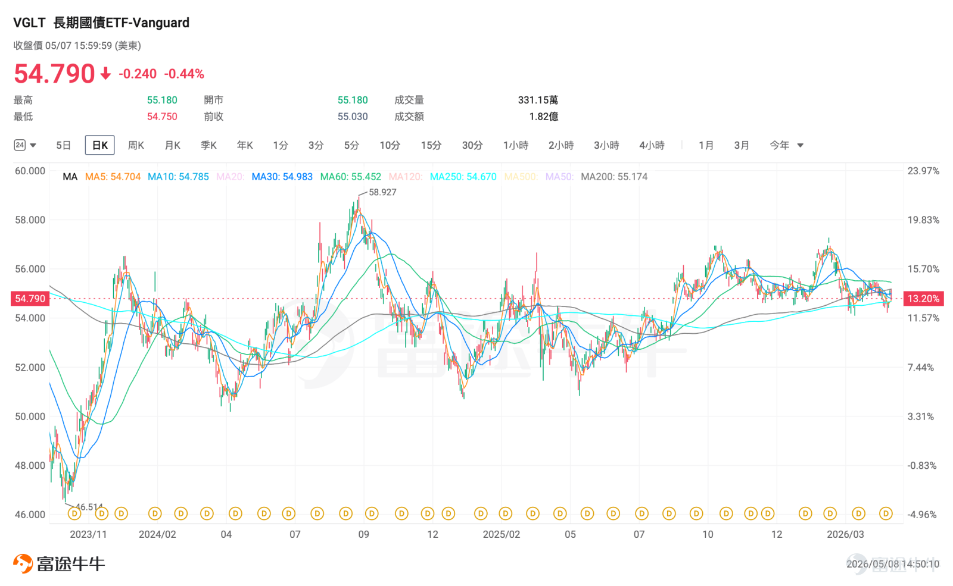Toggle the MA10: 54.785 indicator line

click(x=178, y=177)
